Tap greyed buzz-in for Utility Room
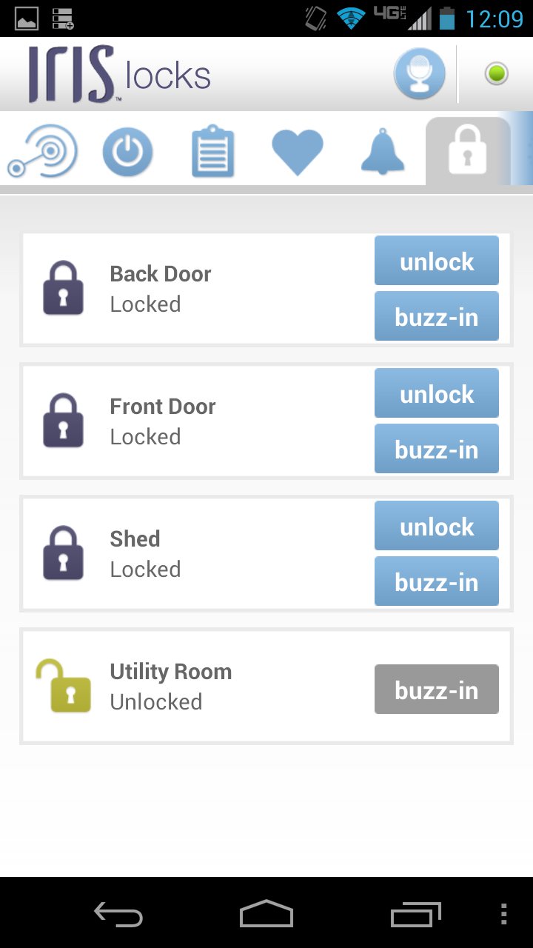The image size is (533, 948). click(437, 690)
